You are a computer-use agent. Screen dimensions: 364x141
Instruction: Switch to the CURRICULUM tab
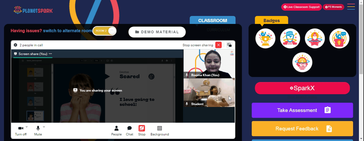tap(218, 30)
